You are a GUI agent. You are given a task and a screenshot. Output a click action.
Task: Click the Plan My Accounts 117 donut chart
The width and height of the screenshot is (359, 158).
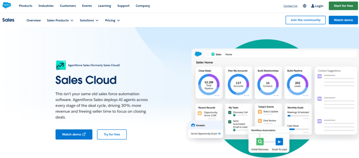(x=238, y=84)
